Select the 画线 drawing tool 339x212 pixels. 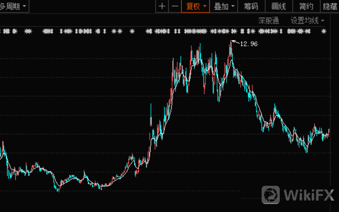tap(279, 6)
